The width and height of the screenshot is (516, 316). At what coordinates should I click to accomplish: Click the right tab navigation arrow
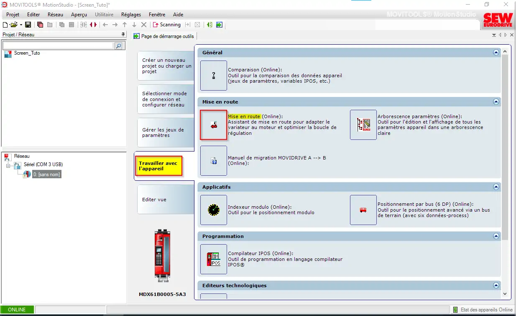point(506,35)
